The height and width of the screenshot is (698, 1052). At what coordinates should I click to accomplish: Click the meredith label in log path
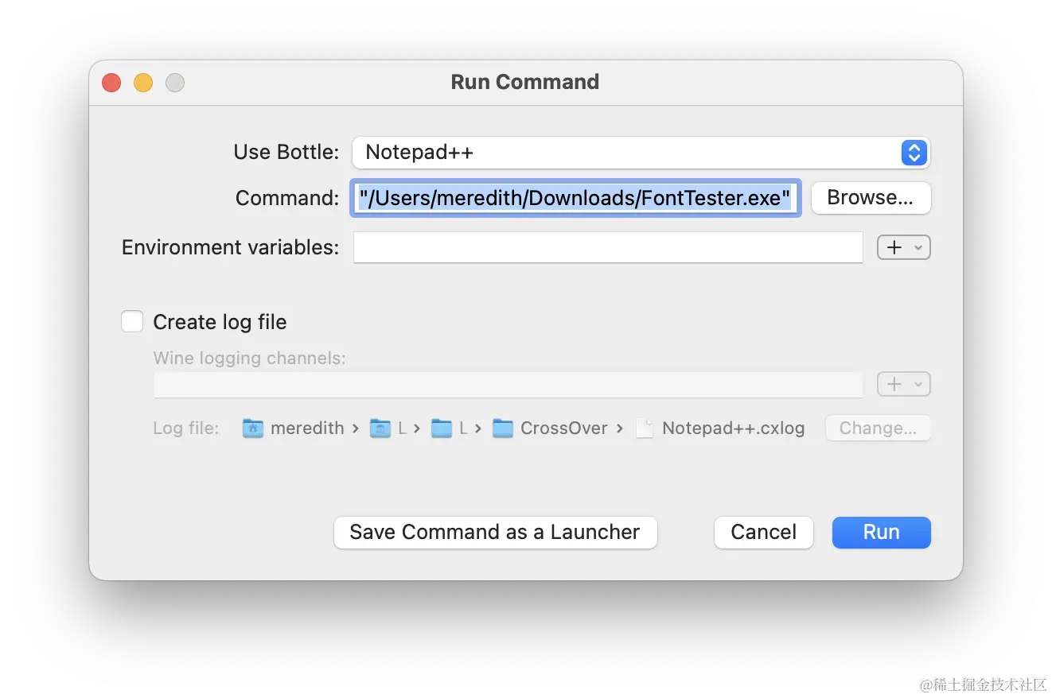click(307, 428)
